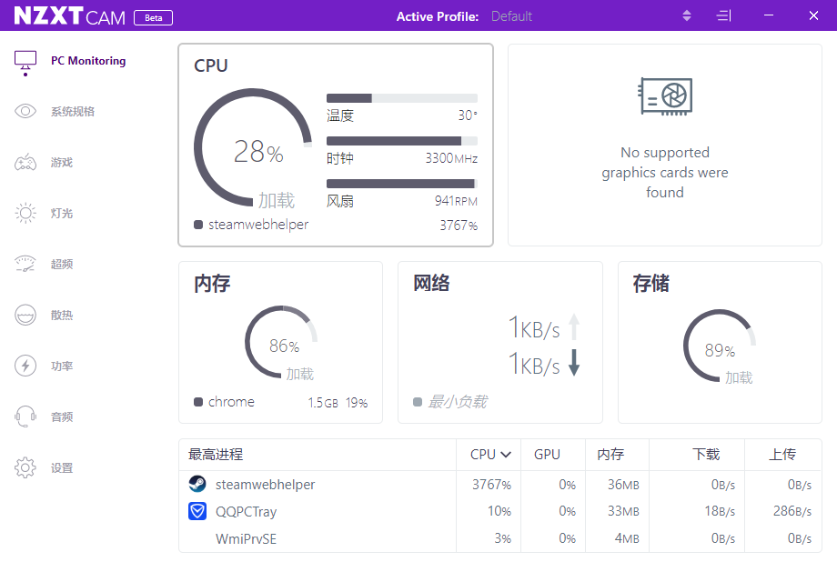Sort by 上传 column header
The height and width of the screenshot is (582, 837).
pyautogui.click(x=782, y=455)
